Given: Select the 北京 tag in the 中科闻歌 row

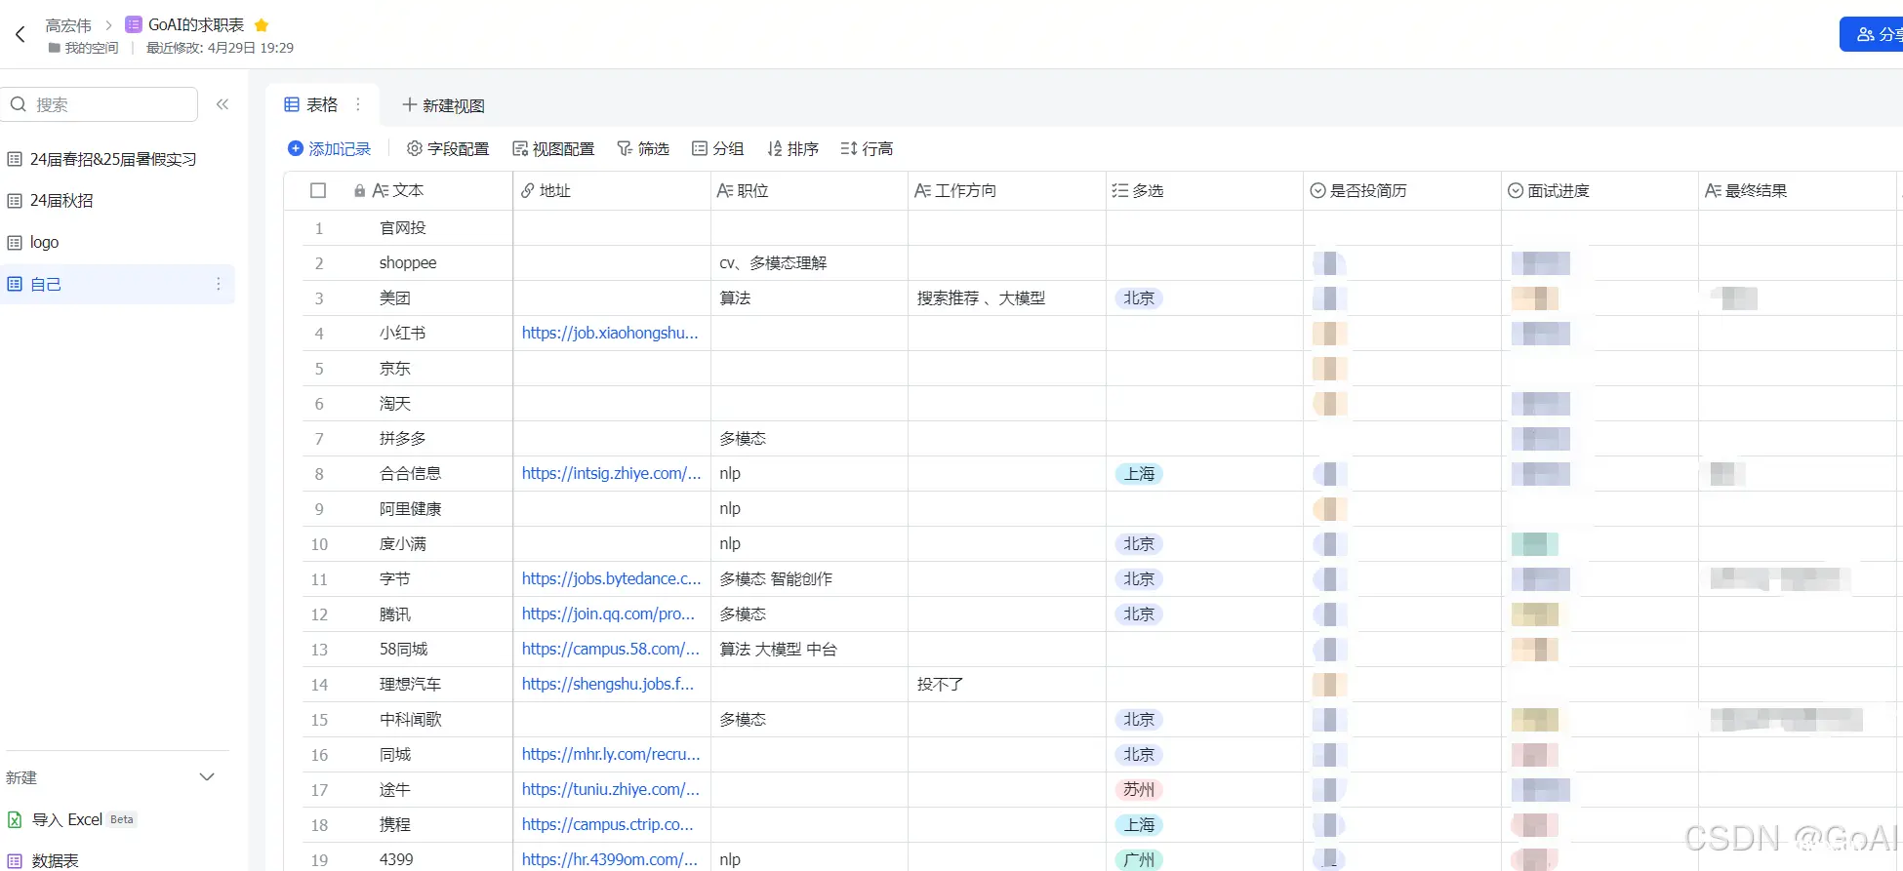Looking at the screenshot, I should 1138,720.
